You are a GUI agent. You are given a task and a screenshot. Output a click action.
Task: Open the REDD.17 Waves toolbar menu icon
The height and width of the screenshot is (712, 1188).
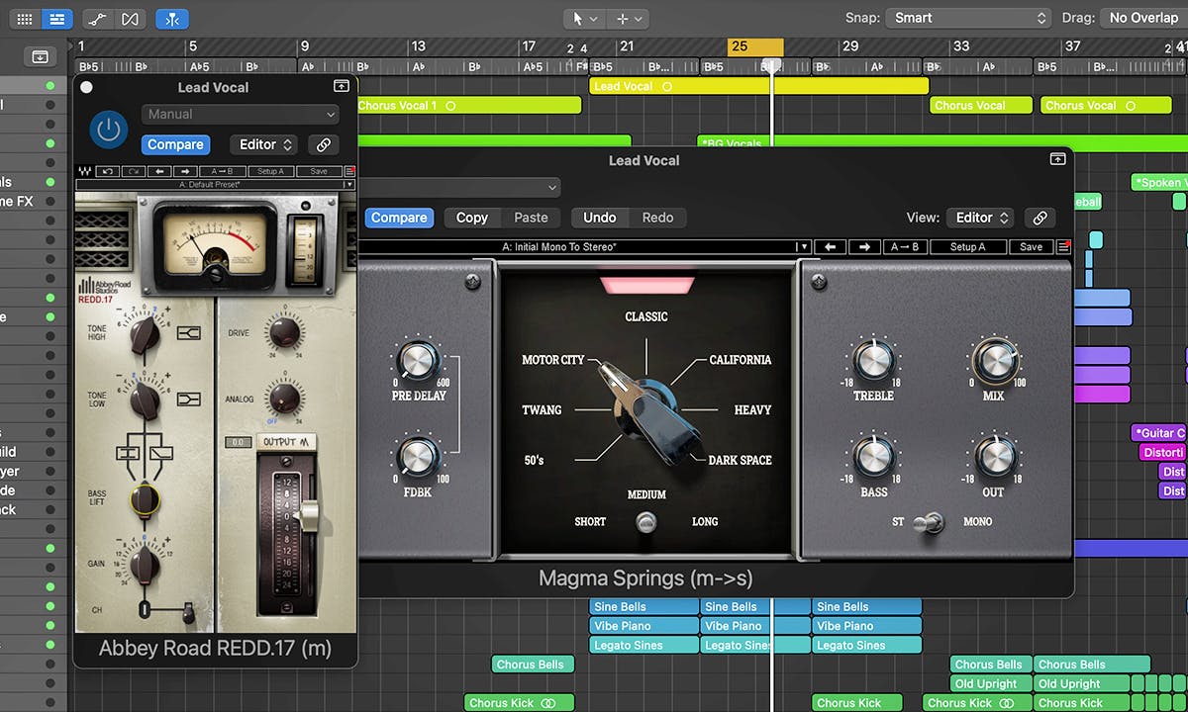349,171
